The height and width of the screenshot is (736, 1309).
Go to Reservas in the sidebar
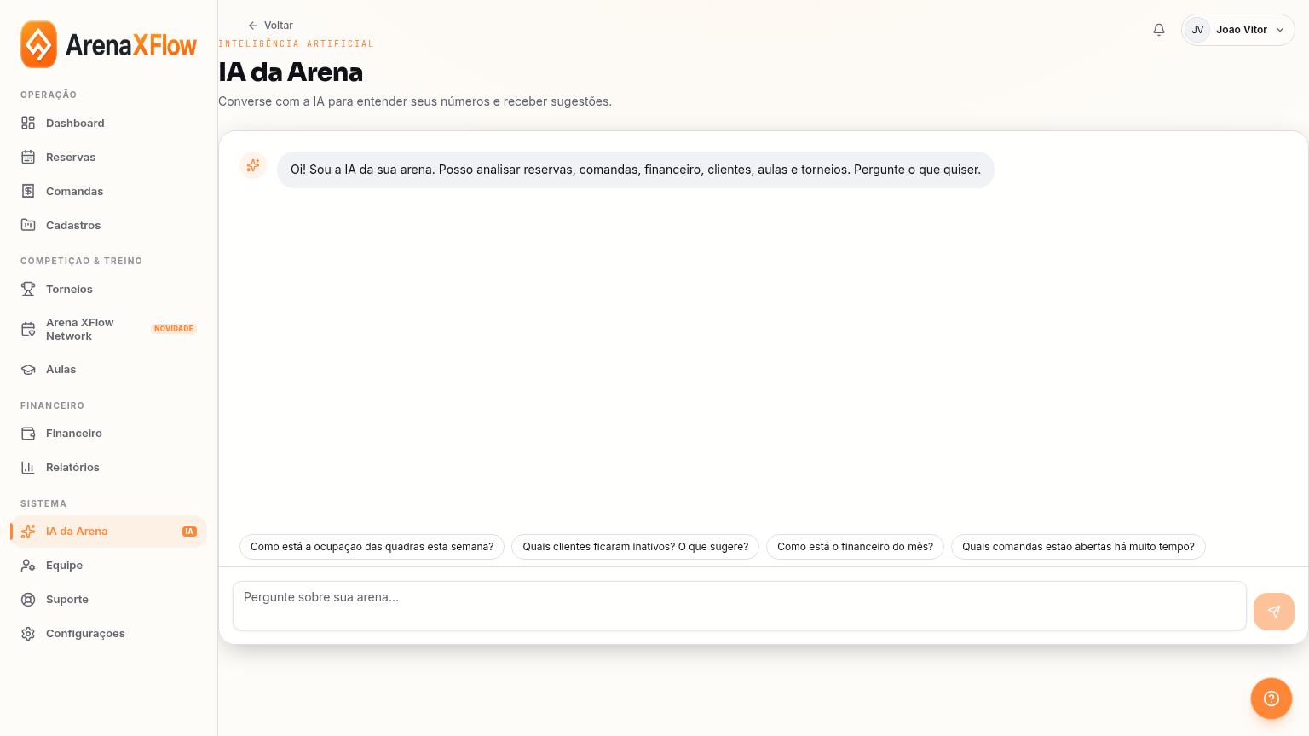pyautogui.click(x=108, y=157)
